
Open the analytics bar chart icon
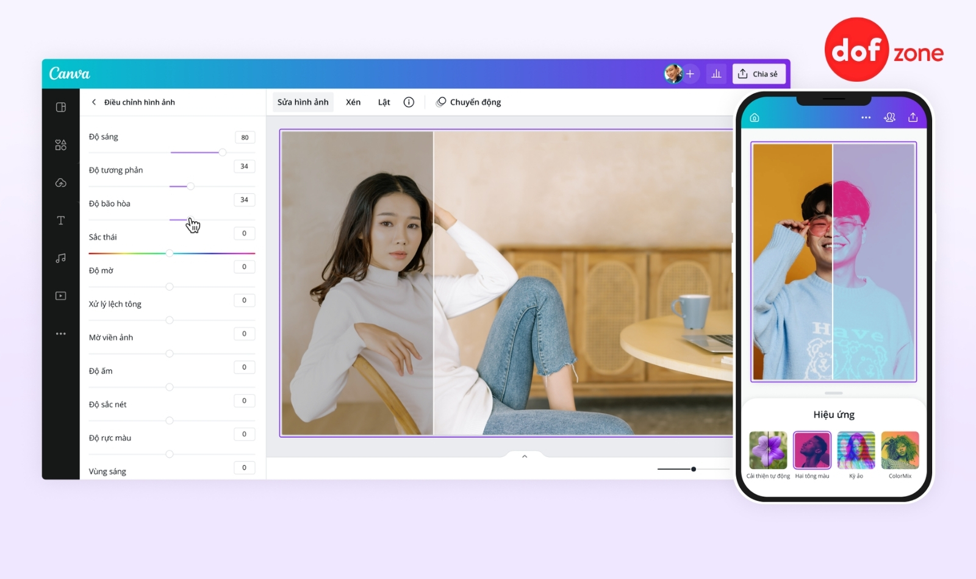716,74
